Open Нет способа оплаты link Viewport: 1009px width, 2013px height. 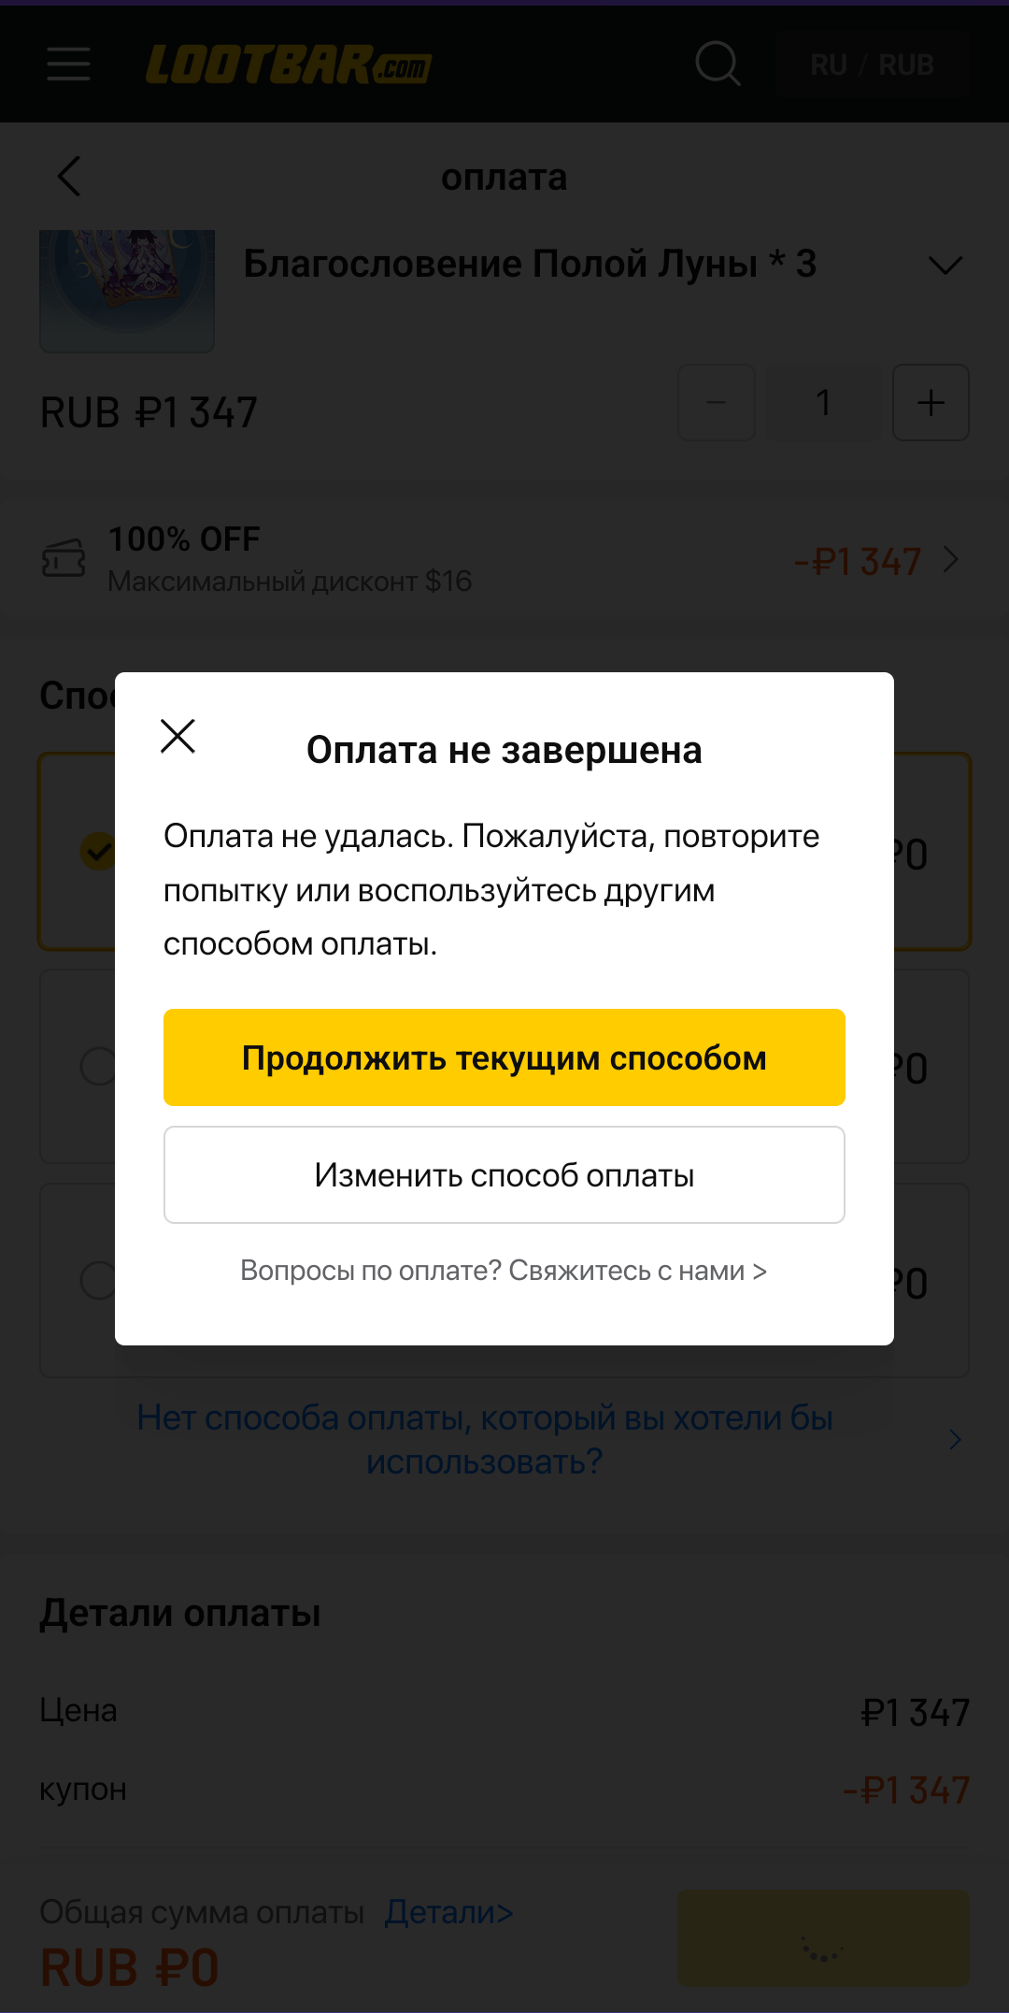(x=485, y=1440)
